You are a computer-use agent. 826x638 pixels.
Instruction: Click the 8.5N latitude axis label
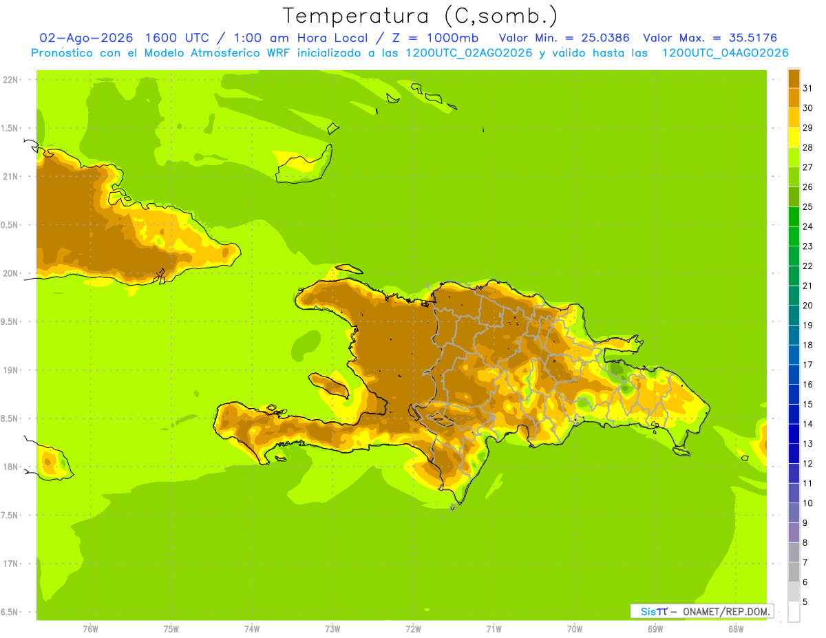10,418
